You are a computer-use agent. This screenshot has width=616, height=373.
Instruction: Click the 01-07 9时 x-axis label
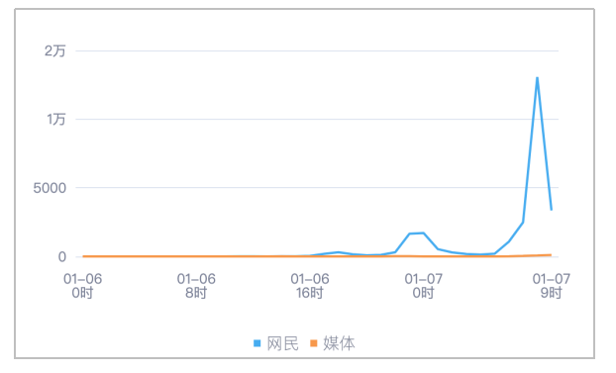click(552, 286)
